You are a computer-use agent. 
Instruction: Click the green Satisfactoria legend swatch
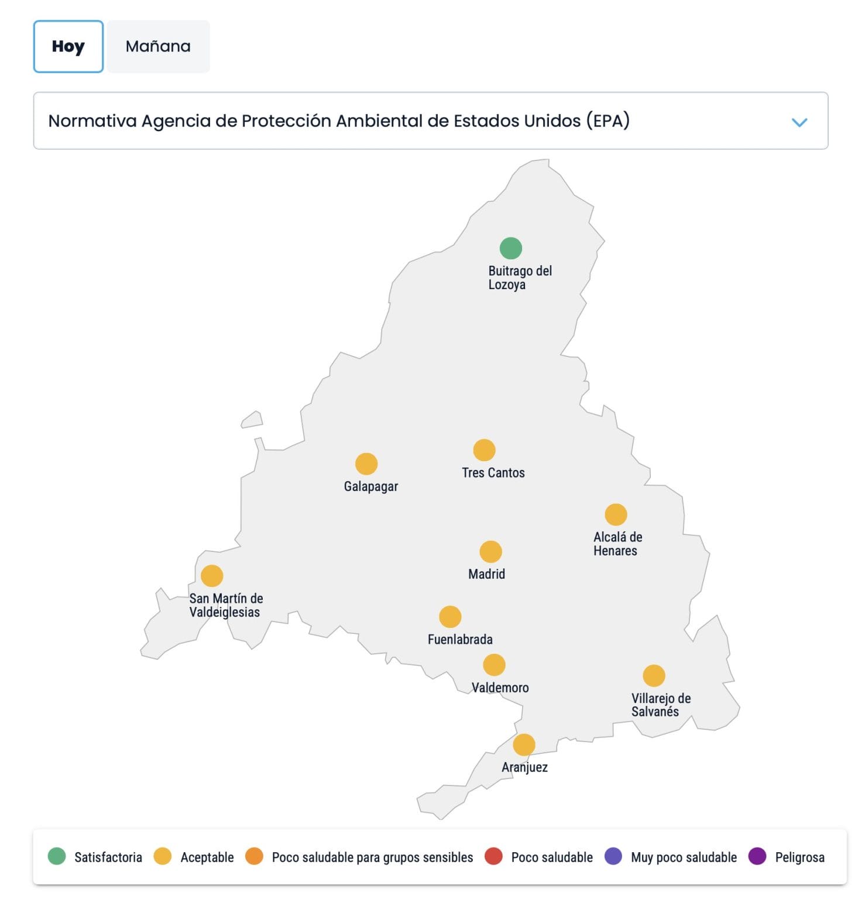pos(57,856)
